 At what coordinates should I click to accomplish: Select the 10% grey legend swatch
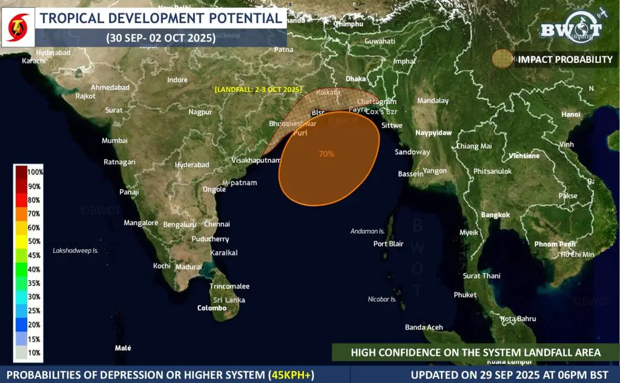click(21, 353)
